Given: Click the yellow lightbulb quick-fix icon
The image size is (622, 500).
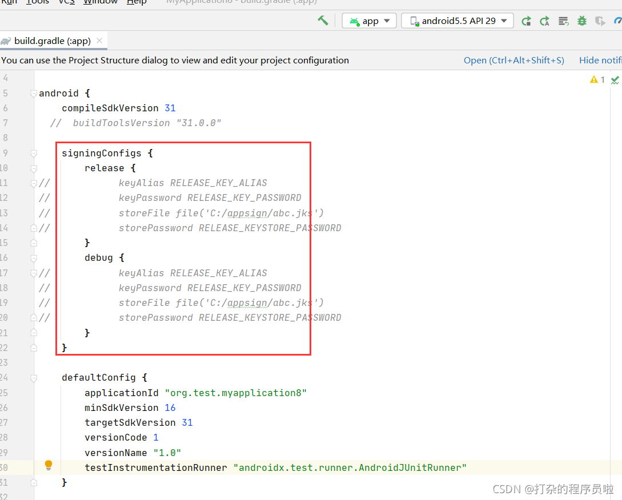Looking at the screenshot, I should coord(49,465).
